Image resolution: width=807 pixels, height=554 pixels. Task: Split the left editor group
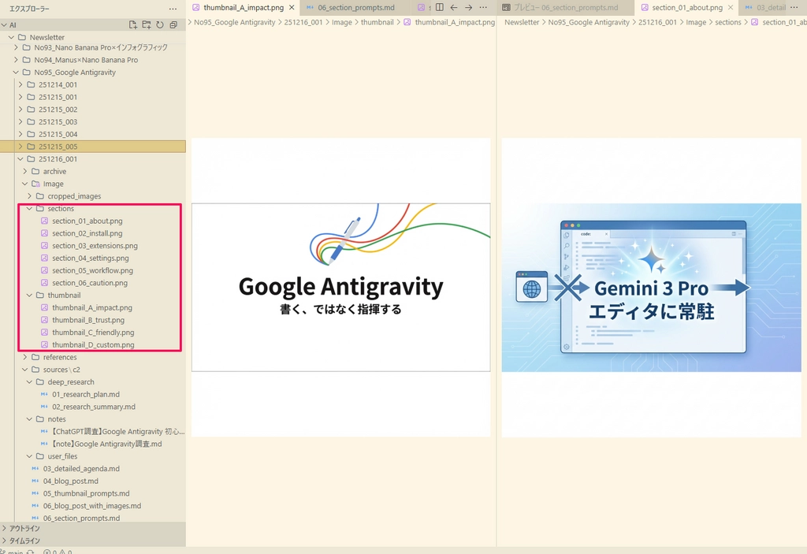click(x=440, y=7)
